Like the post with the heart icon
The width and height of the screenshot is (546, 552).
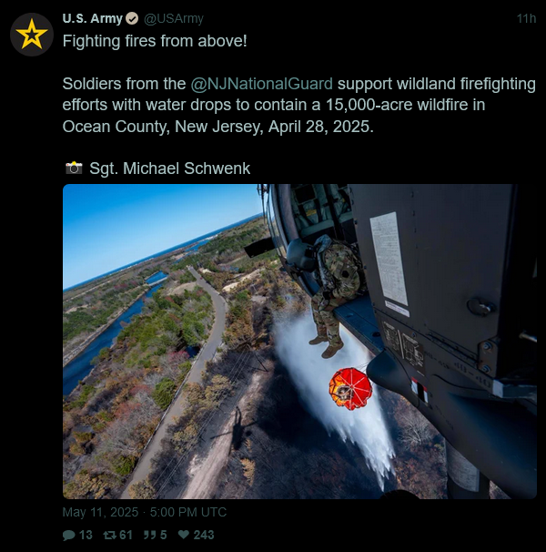(x=184, y=535)
